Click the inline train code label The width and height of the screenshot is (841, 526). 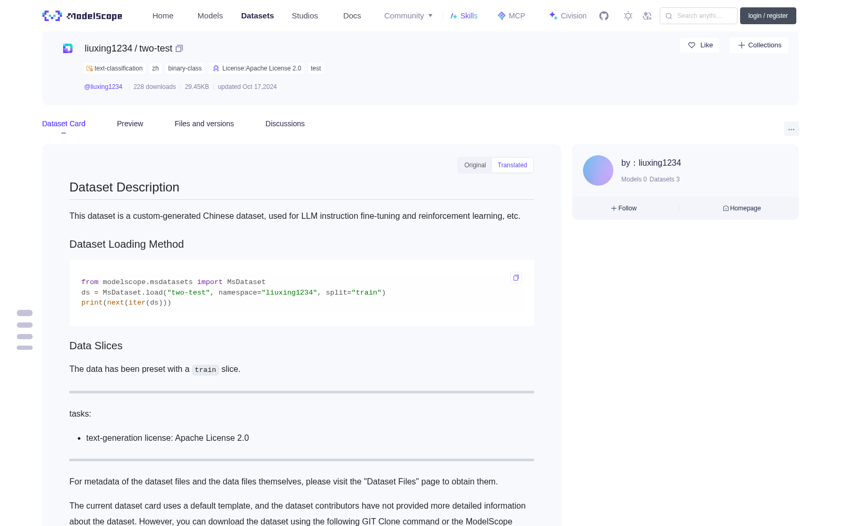point(206,370)
